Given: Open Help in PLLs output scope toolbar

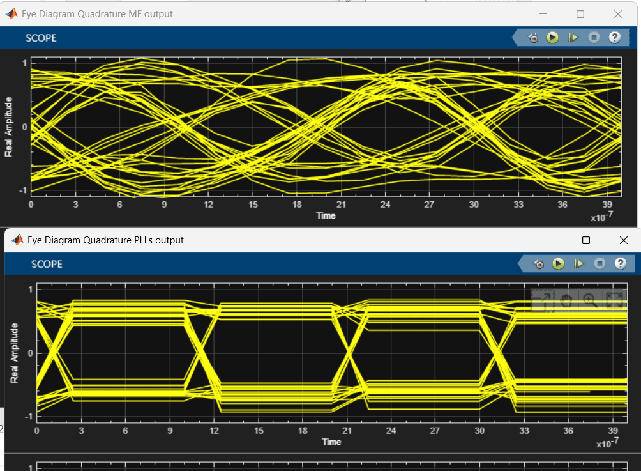Looking at the screenshot, I should click(x=620, y=264).
